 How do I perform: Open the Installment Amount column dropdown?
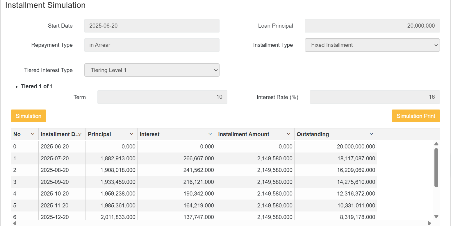(289, 134)
